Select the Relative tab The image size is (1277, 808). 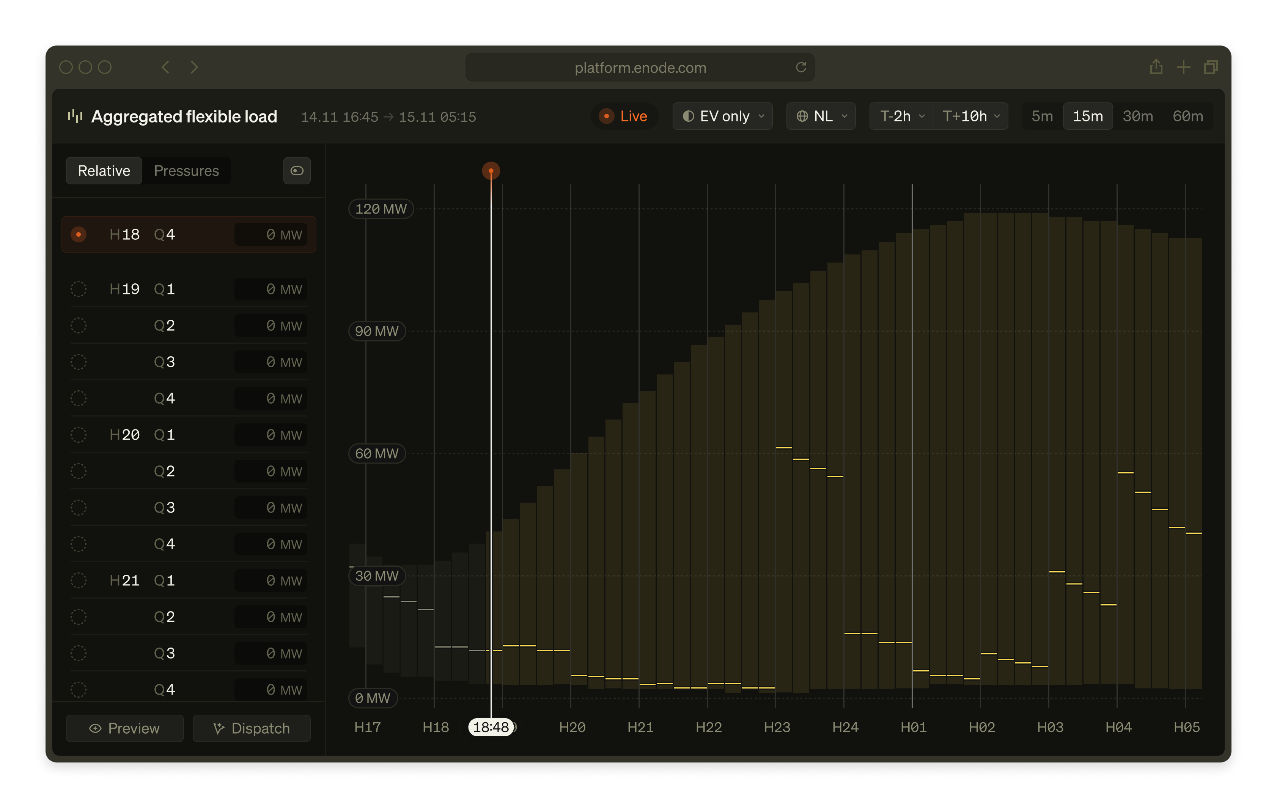(x=104, y=171)
